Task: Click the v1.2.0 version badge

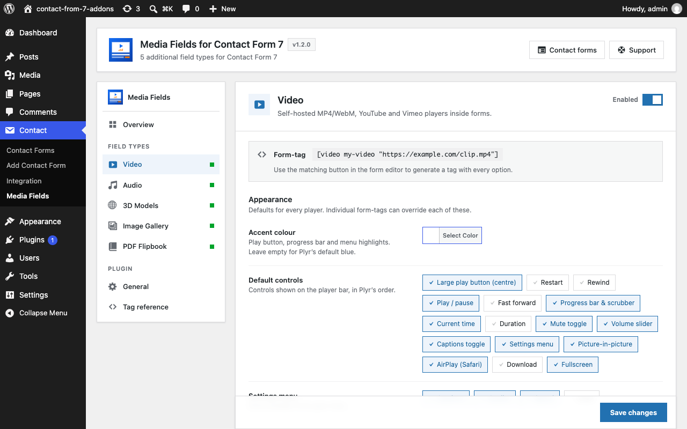Action: (x=302, y=45)
